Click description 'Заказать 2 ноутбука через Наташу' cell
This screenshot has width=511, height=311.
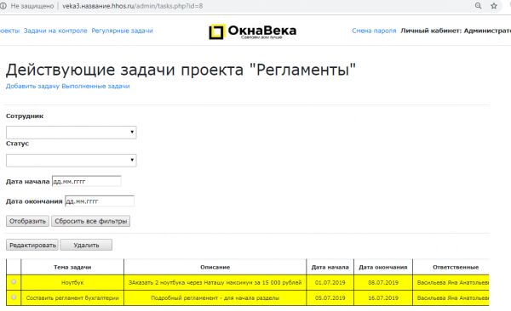point(215,282)
